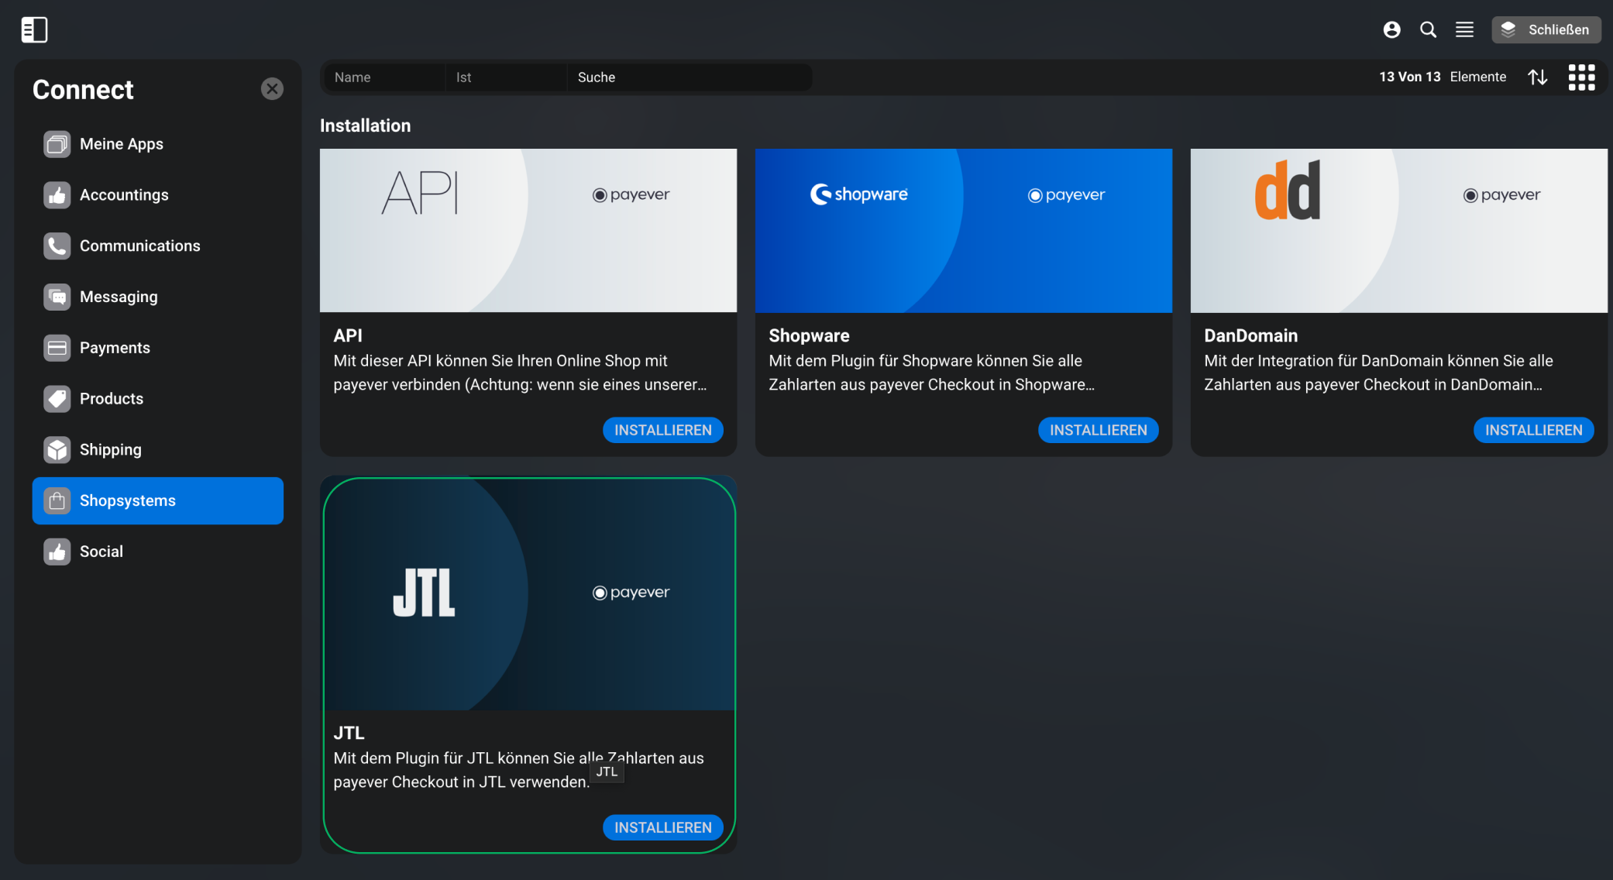Click the Messaging chat icon

click(x=57, y=297)
